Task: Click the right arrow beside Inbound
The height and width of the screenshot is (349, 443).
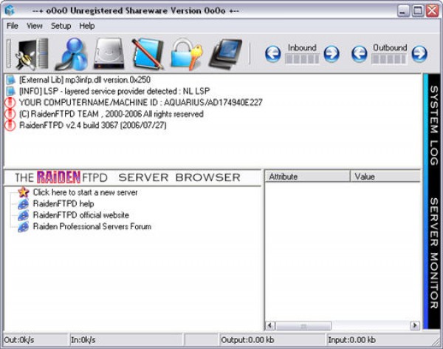Action: 332,53
